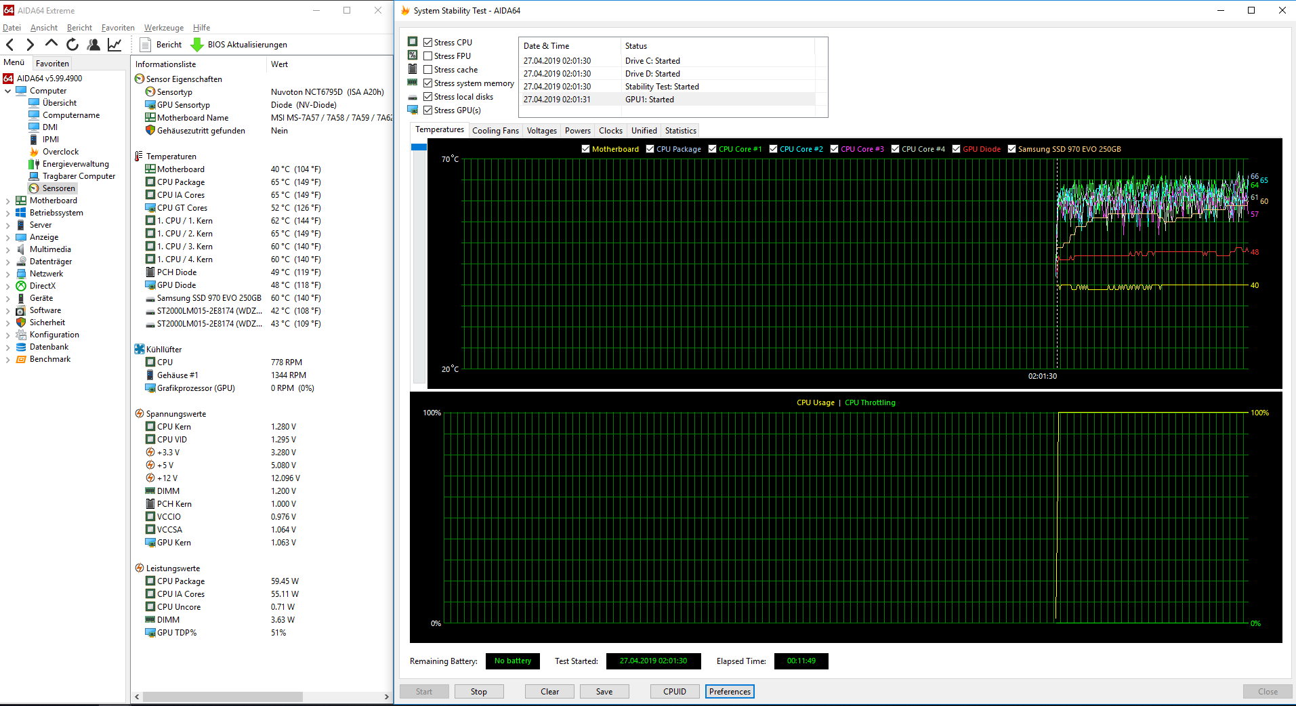Switch to the Voltages tab

542,131
